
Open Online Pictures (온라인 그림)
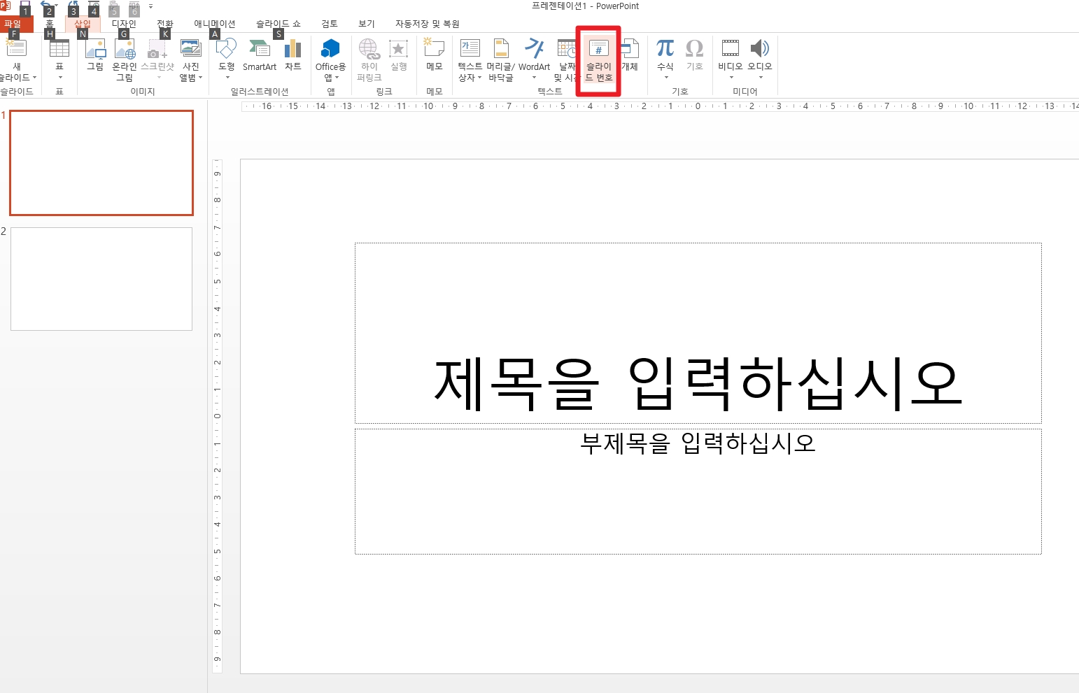(x=125, y=49)
